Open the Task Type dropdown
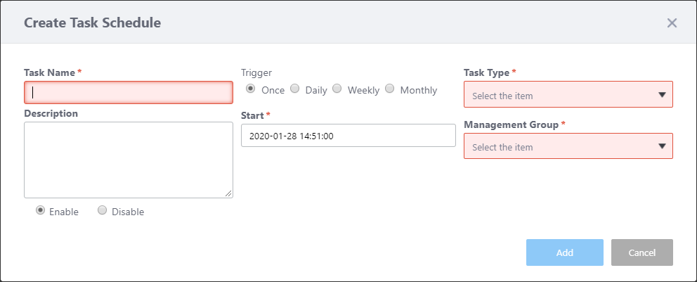Viewport: 697px width, 282px height. (x=568, y=95)
